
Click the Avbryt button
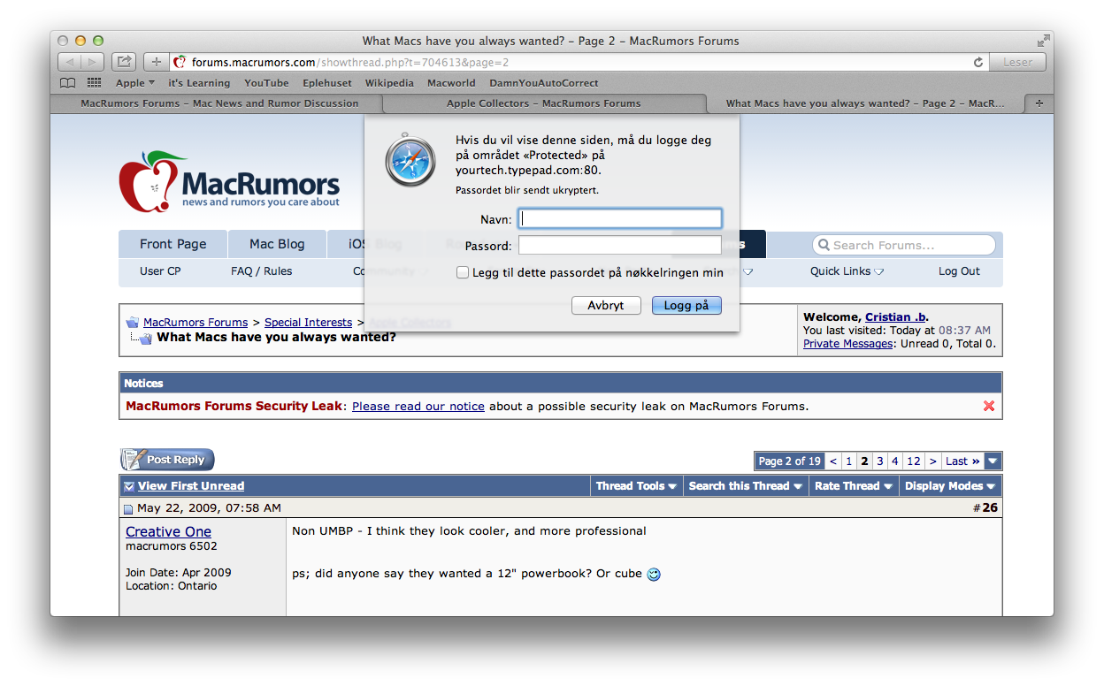(606, 305)
